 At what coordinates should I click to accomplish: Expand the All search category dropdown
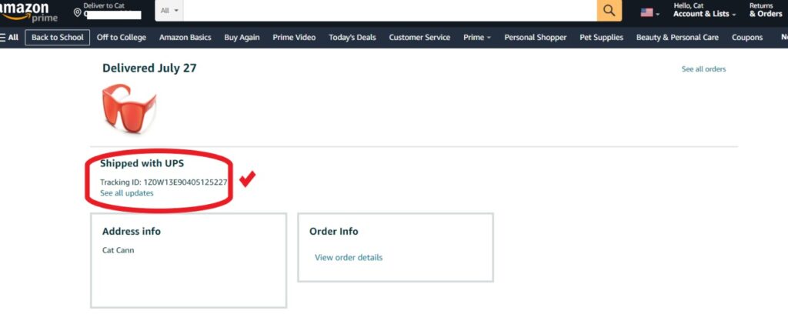pos(169,11)
